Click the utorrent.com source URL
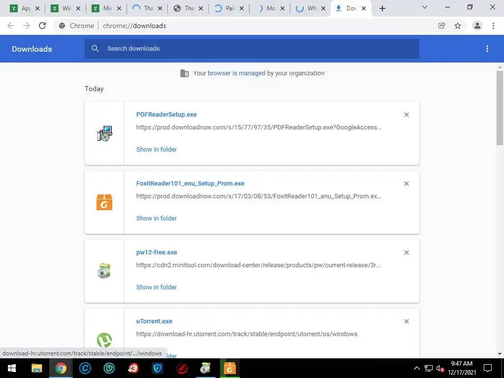 tap(247, 334)
